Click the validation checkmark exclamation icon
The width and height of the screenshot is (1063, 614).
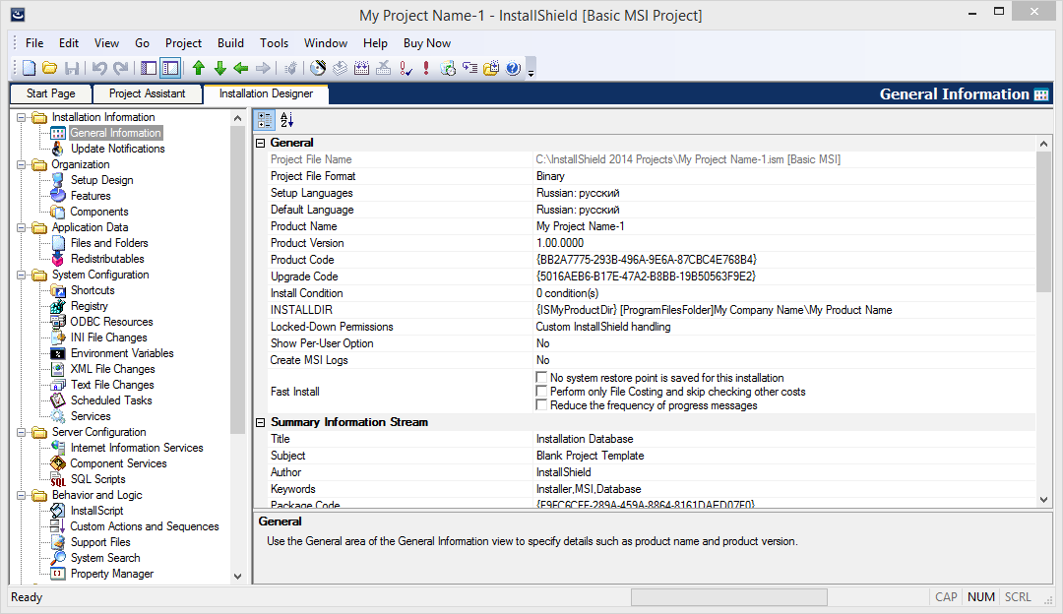(406, 68)
